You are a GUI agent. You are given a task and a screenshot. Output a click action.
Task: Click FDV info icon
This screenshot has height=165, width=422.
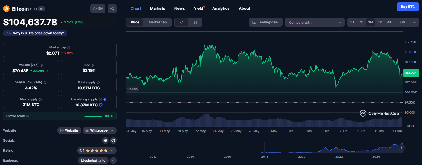point(92,65)
